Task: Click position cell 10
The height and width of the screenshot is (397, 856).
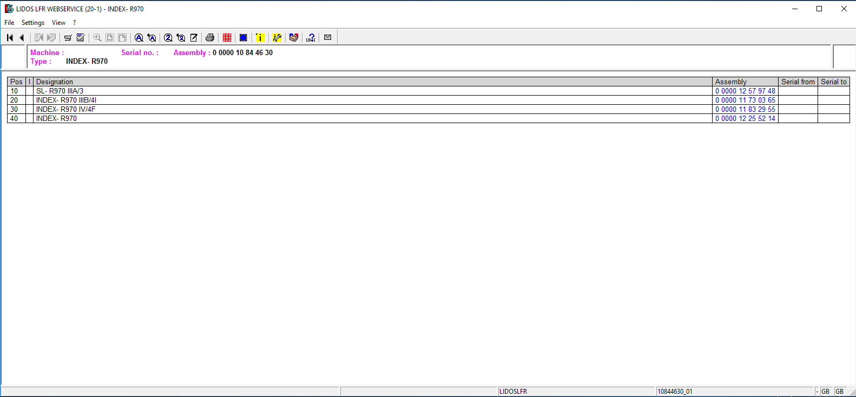Action: pos(17,91)
